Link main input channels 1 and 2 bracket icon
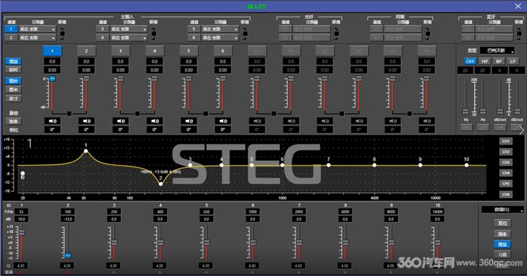The width and height of the screenshot is (527, 276). click(x=62, y=34)
